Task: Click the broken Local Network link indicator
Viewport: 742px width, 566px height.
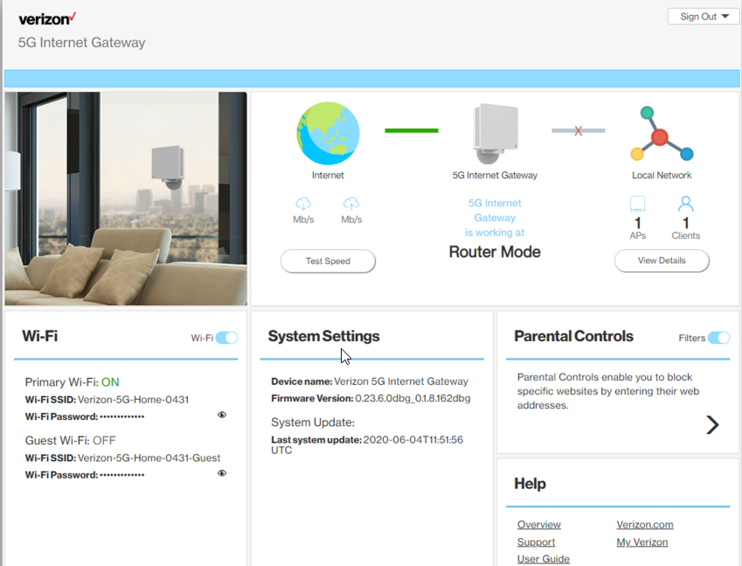Action: [x=579, y=130]
